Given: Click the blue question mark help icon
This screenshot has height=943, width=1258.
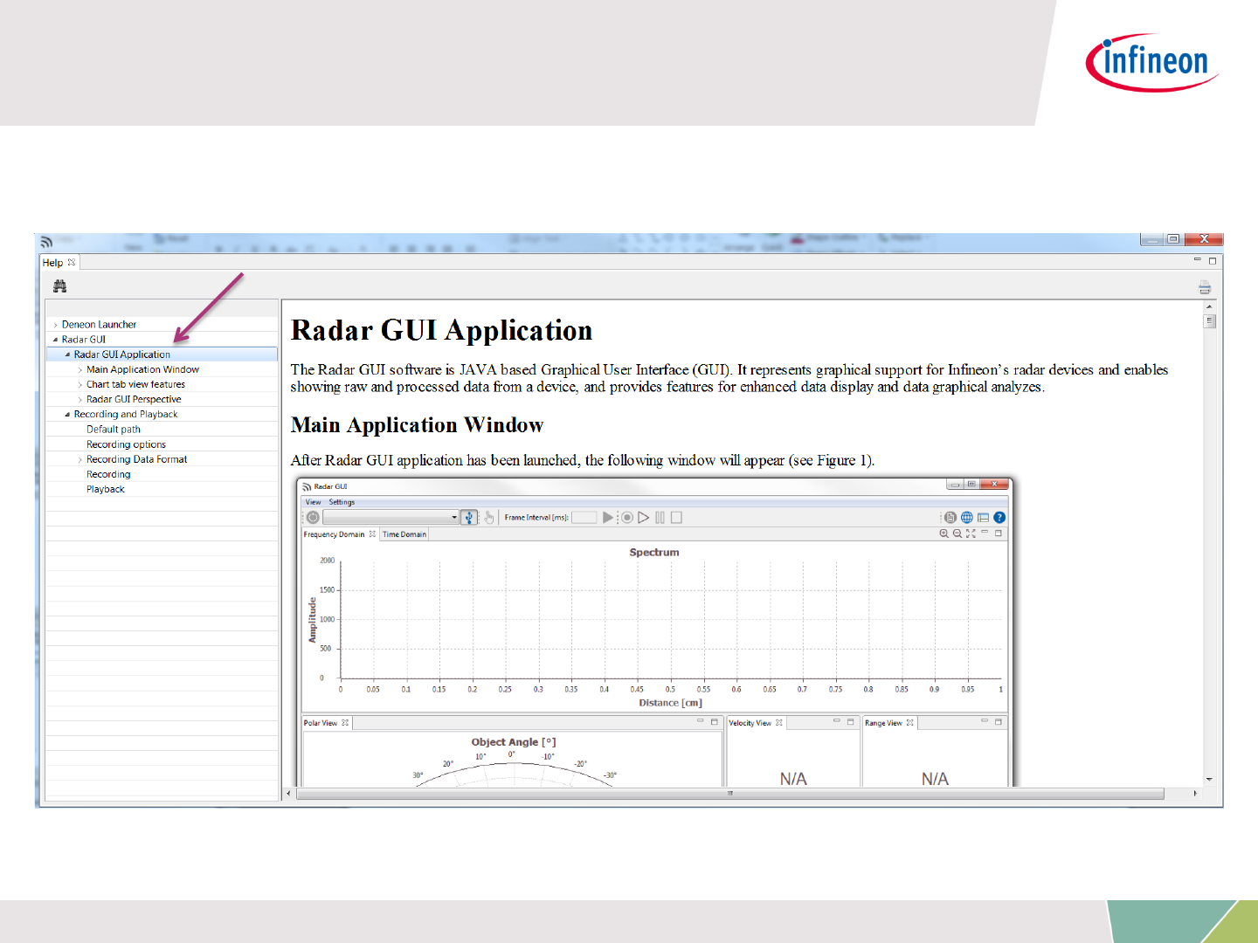Looking at the screenshot, I should [x=999, y=518].
